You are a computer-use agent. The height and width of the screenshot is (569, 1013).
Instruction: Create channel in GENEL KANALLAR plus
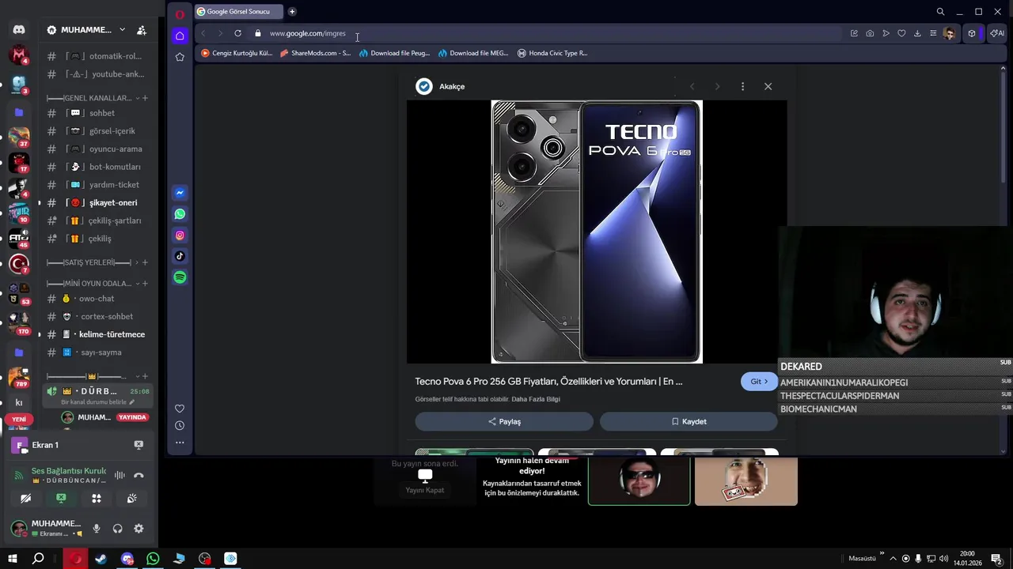click(x=145, y=98)
